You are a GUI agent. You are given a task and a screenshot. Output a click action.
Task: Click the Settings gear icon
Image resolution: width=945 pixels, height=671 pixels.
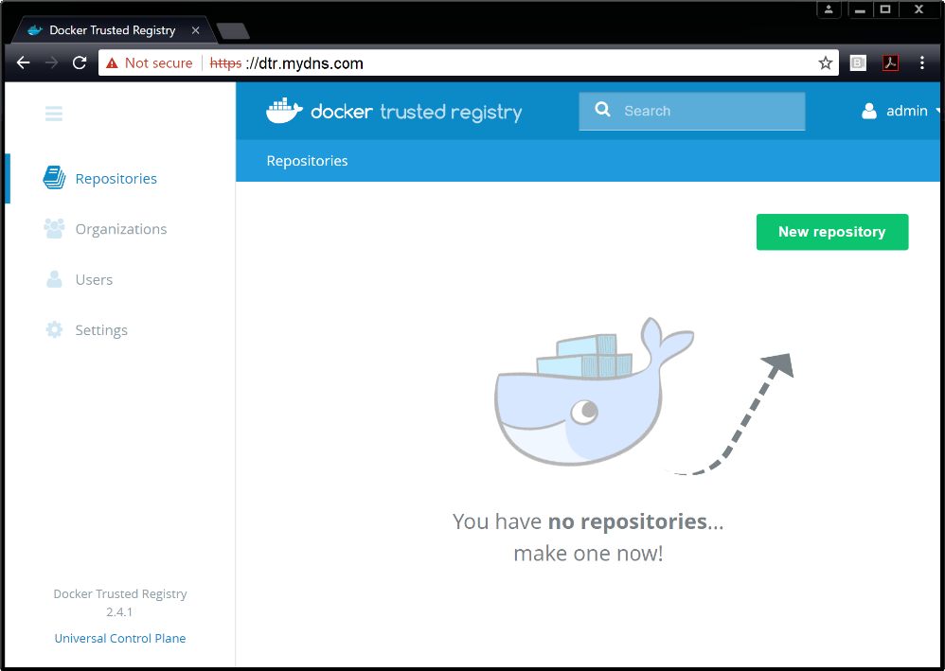[x=54, y=329]
